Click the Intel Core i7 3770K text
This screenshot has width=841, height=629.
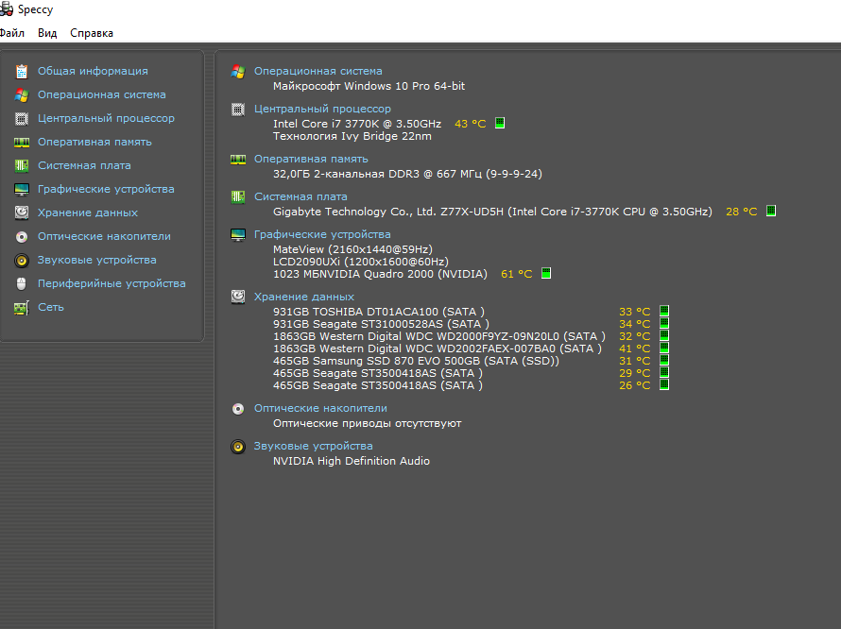click(357, 124)
